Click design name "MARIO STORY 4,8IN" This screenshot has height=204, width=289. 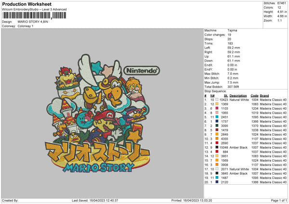33,22
